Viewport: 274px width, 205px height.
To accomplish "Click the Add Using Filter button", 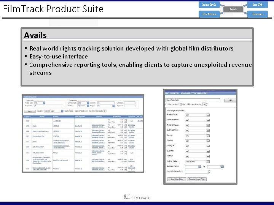I will click(x=177, y=179).
